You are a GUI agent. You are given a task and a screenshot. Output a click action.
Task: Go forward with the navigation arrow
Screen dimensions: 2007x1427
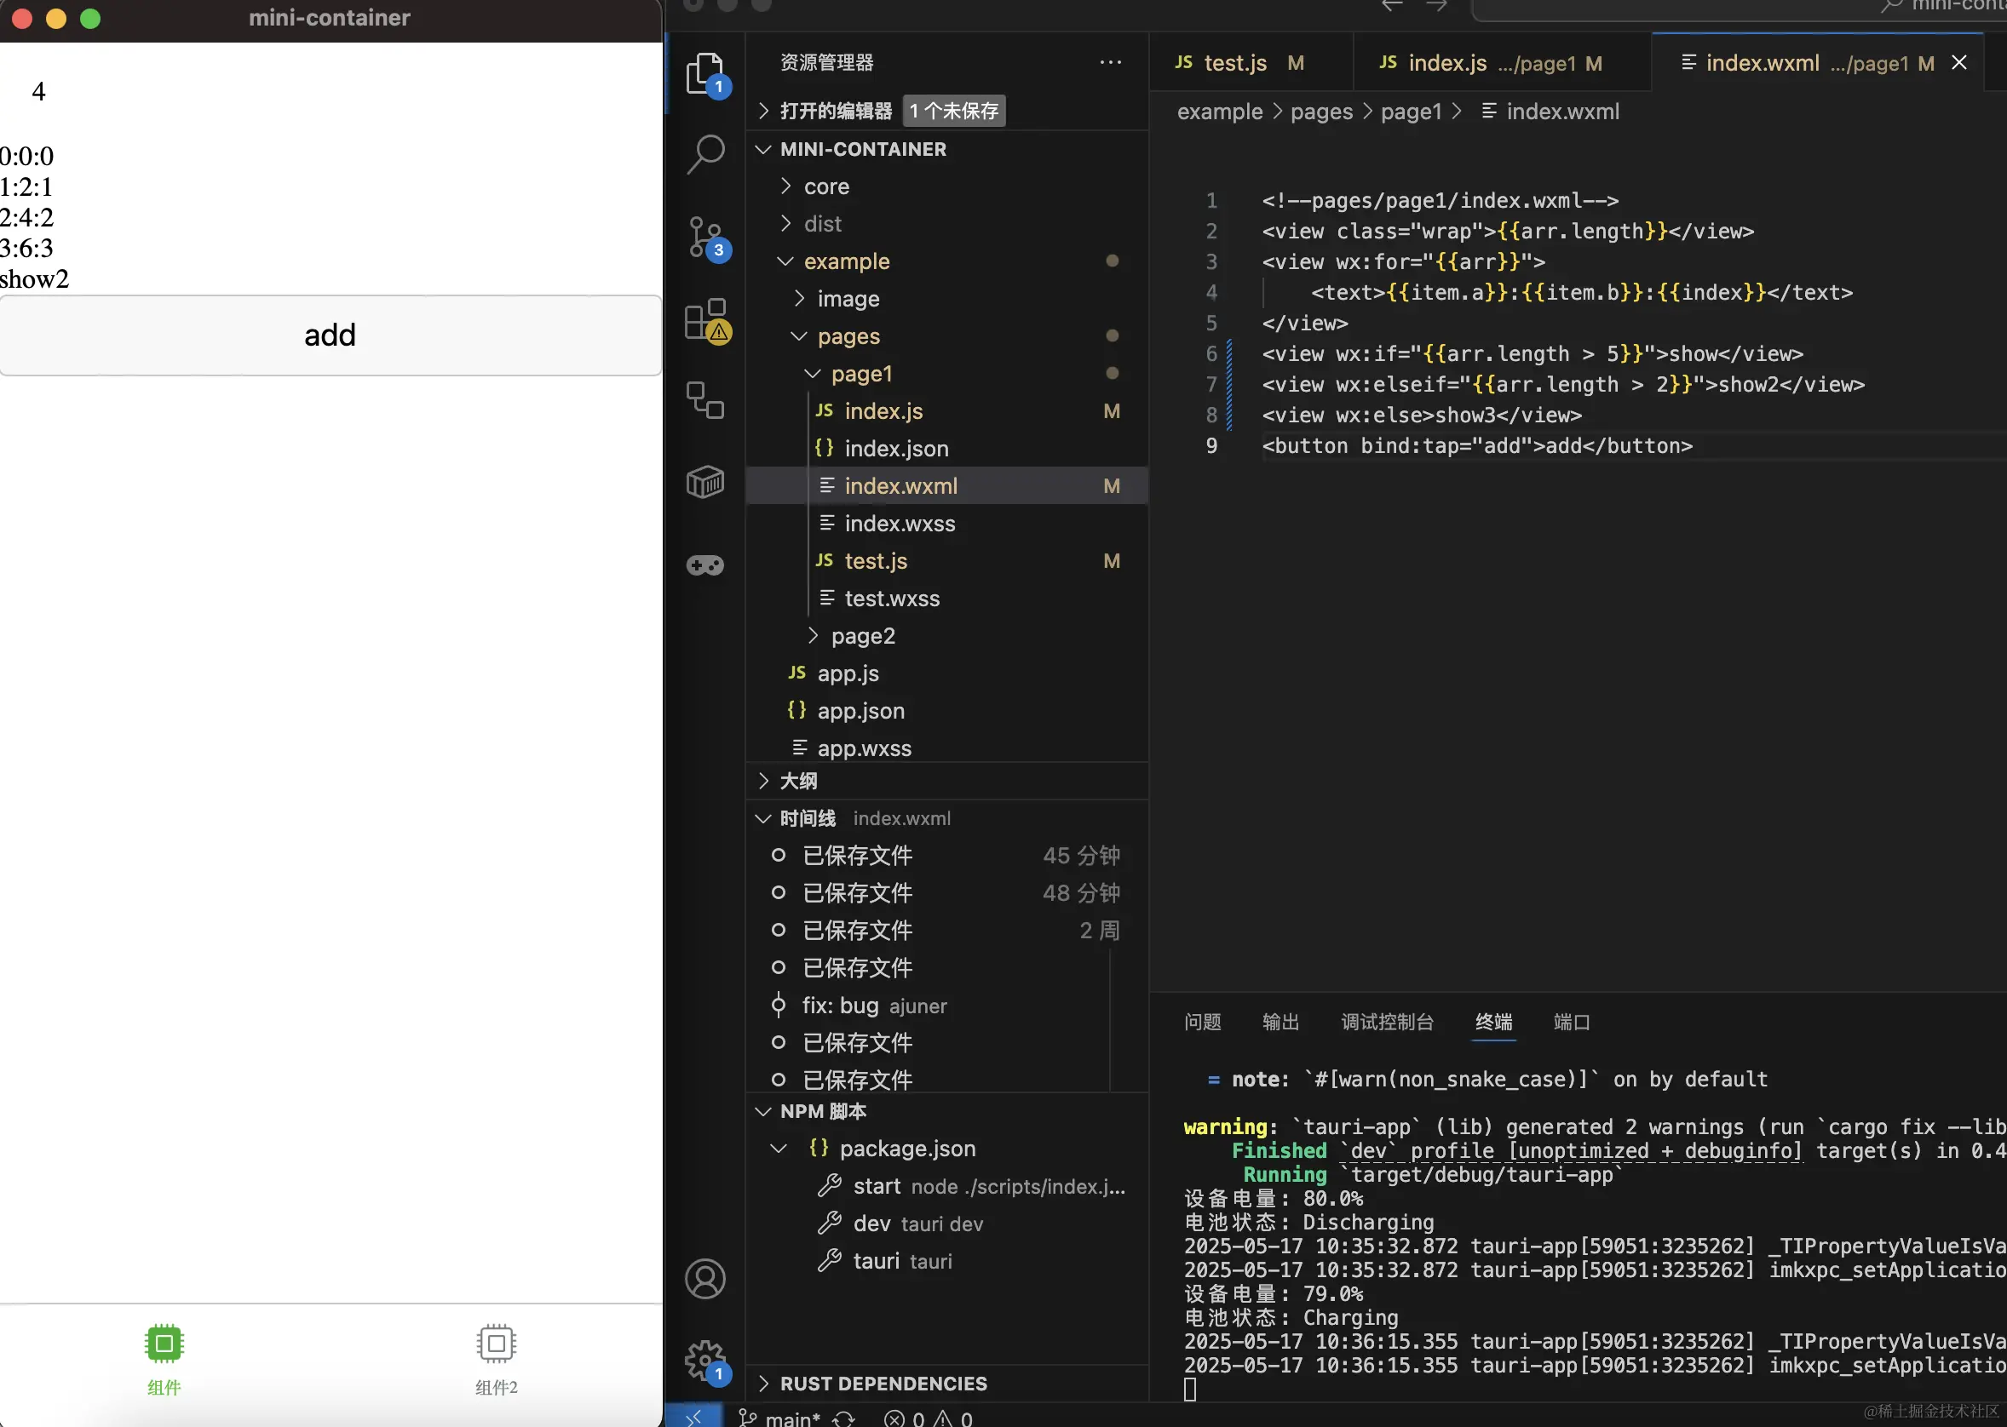coord(1436,5)
